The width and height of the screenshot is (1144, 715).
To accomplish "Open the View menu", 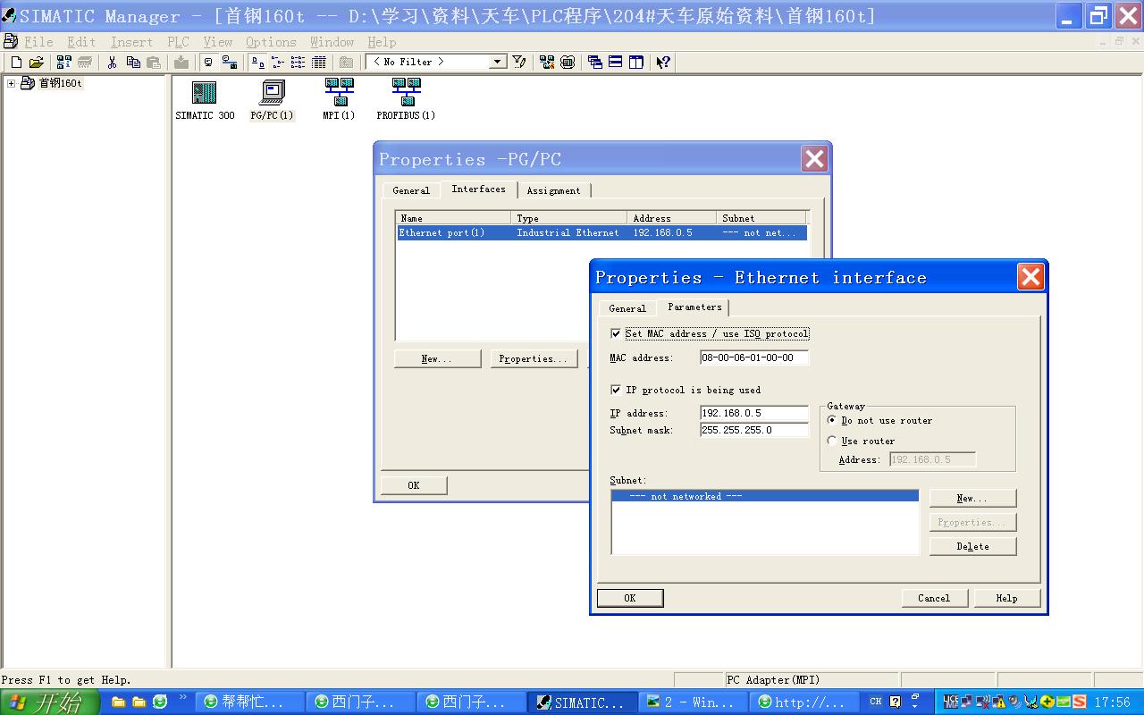I will (x=217, y=42).
